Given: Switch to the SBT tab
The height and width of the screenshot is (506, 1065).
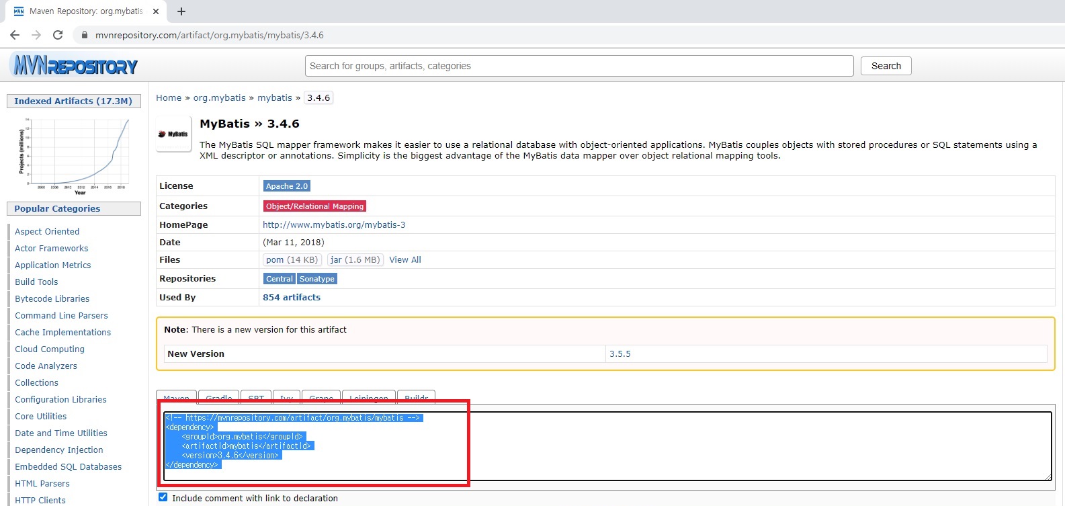Looking at the screenshot, I should (x=256, y=396).
